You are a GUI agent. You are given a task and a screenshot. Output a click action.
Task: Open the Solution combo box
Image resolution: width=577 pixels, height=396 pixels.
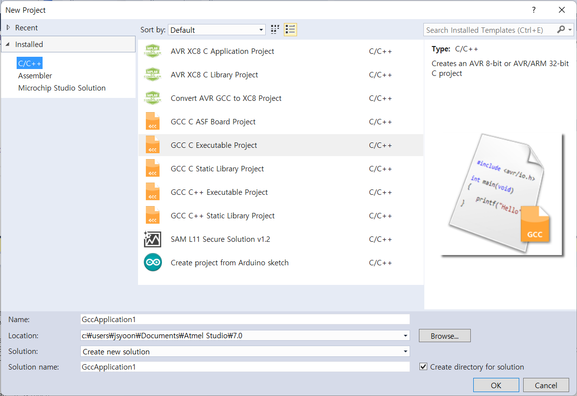[x=245, y=351]
